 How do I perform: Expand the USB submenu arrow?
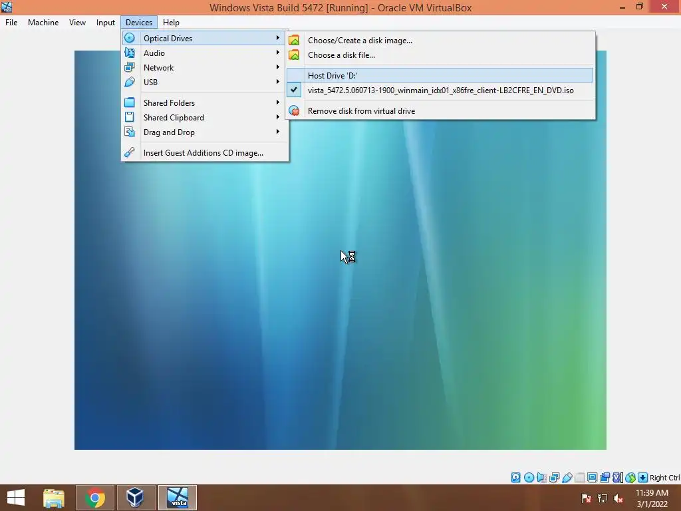[x=277, y=82]
